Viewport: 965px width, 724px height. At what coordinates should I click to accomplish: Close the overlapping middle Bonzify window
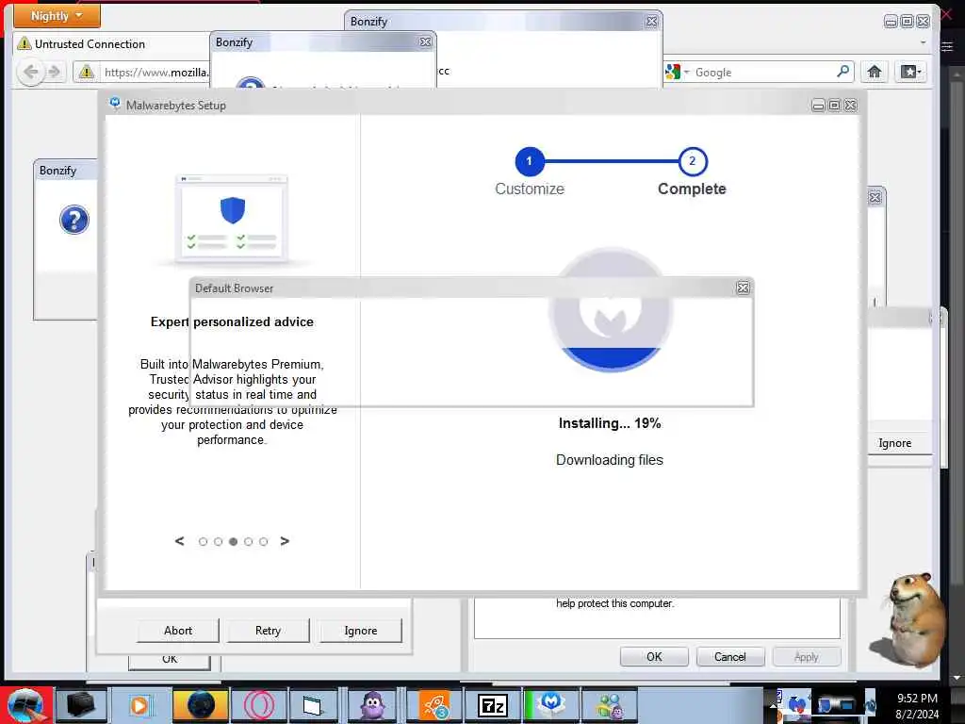tap(425, 41)
